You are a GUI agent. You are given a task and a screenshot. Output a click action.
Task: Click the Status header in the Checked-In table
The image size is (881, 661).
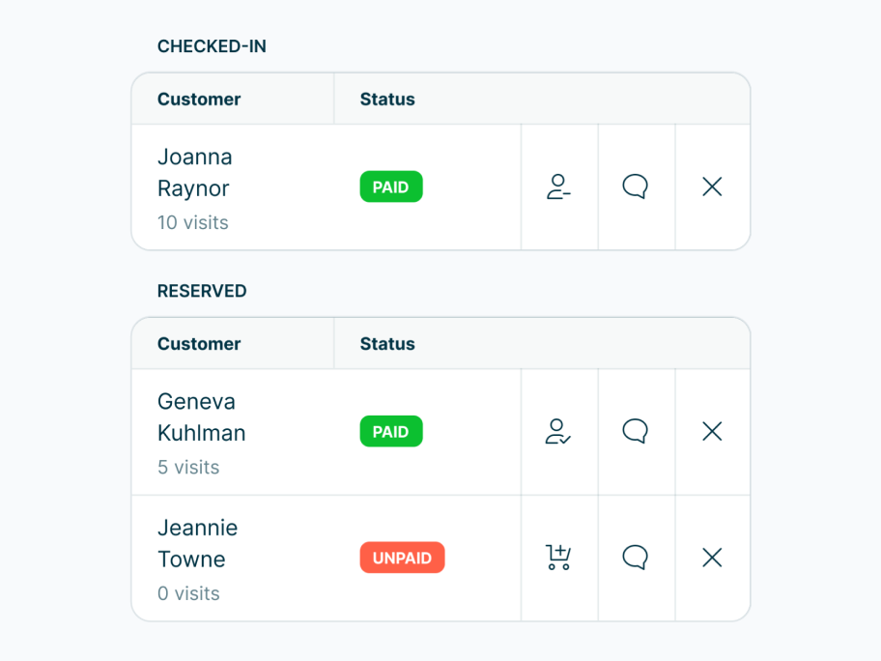[x=387, y=100]
